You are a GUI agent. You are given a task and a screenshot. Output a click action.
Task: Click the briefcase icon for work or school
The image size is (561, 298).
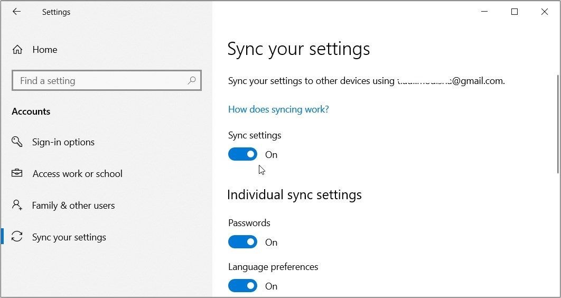17,173
